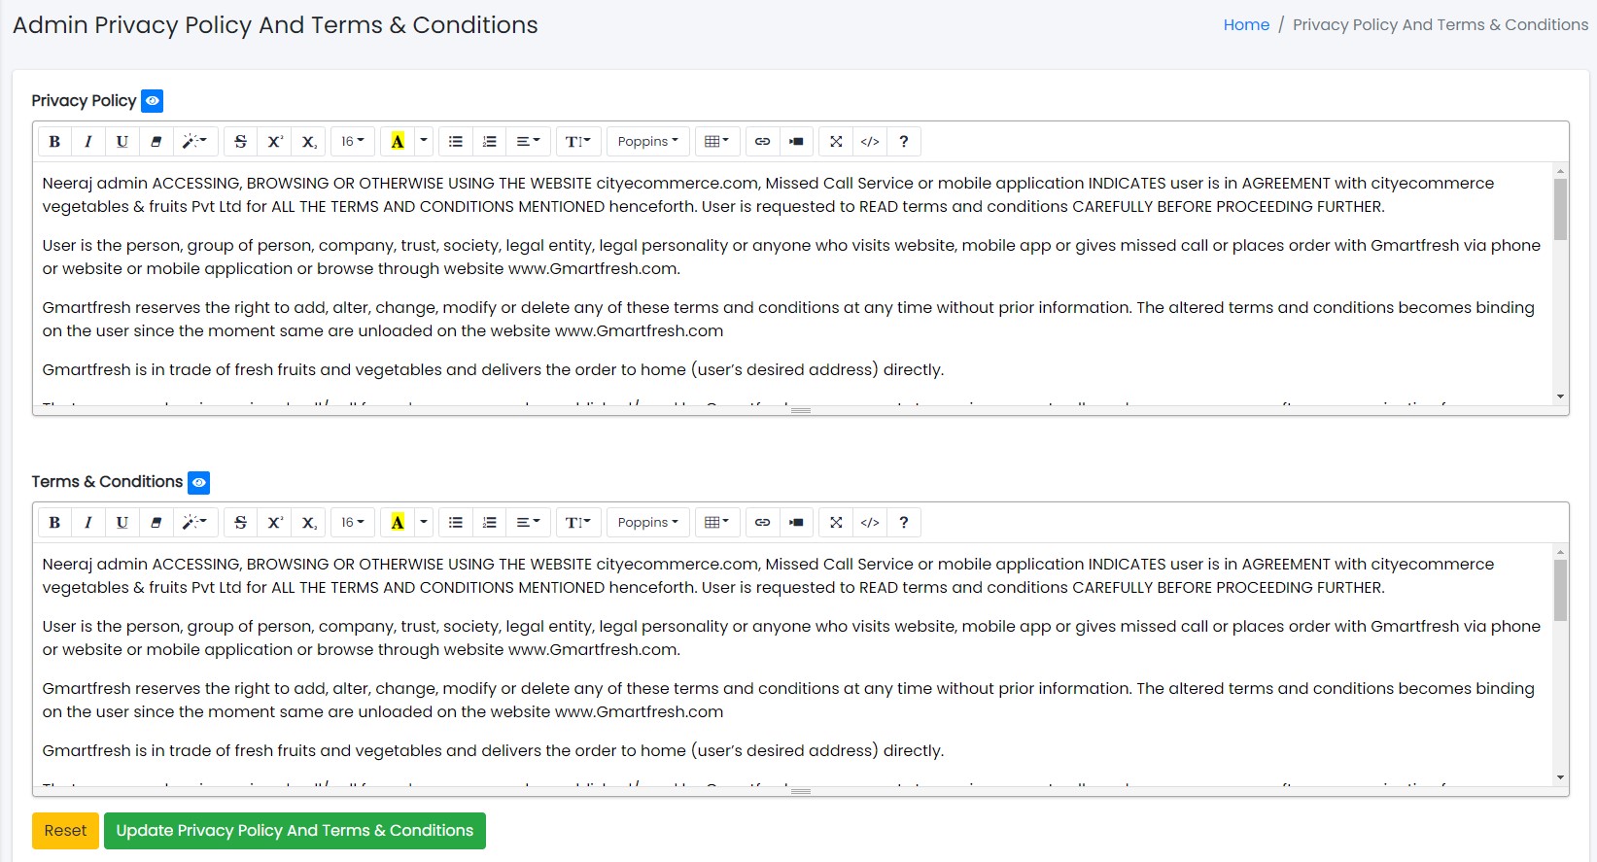1597x862 pixels.
Task: Start an unordered list in the Privacy Policy editor
Action: coord(456,142)
